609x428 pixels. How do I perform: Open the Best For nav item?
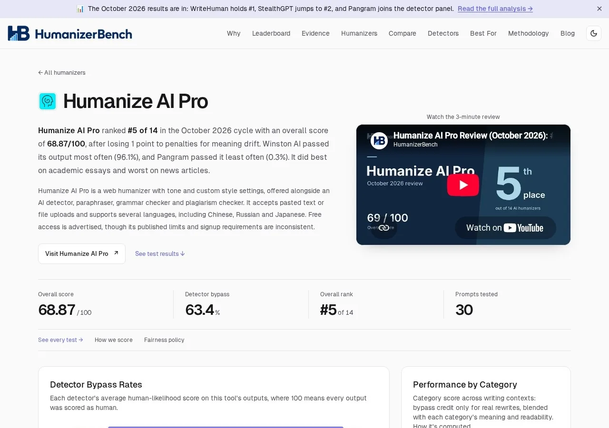[483, 33]
